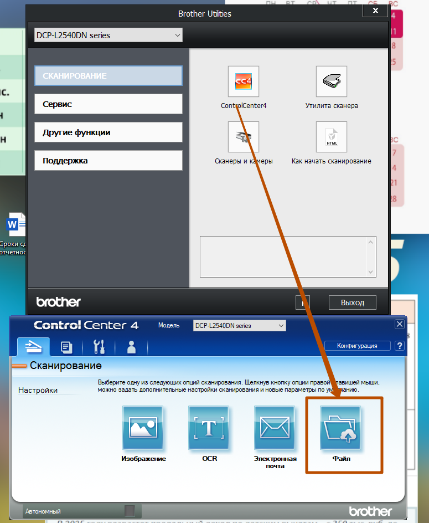The image size is (429, 523).
Task: Select the СКАНИРОВАНИЕ category
Action: (108, 76)
